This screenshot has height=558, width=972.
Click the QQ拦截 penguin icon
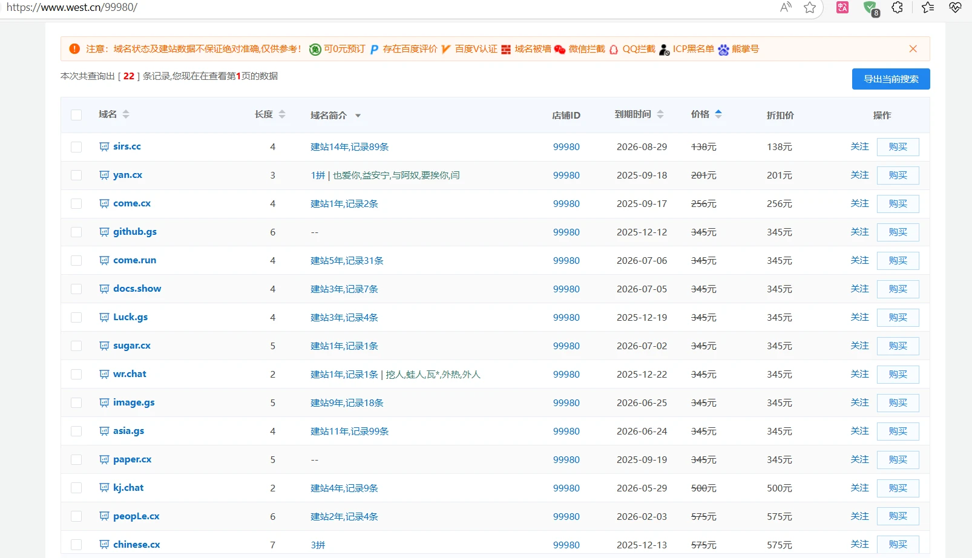click(614, 49)
